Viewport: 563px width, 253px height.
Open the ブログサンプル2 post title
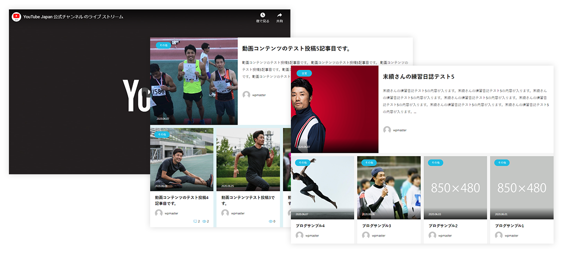click(443, 226)
